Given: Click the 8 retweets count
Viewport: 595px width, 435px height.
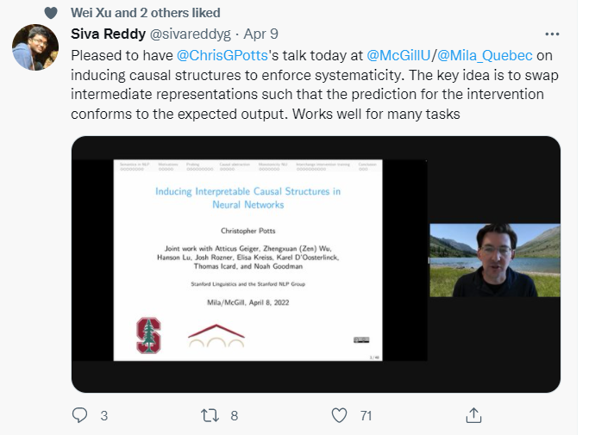Looking at the screenshot, I should click(x=234, y=415).
